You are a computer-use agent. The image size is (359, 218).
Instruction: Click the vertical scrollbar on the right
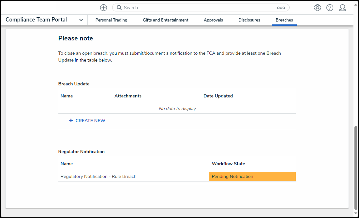[355, 168]
